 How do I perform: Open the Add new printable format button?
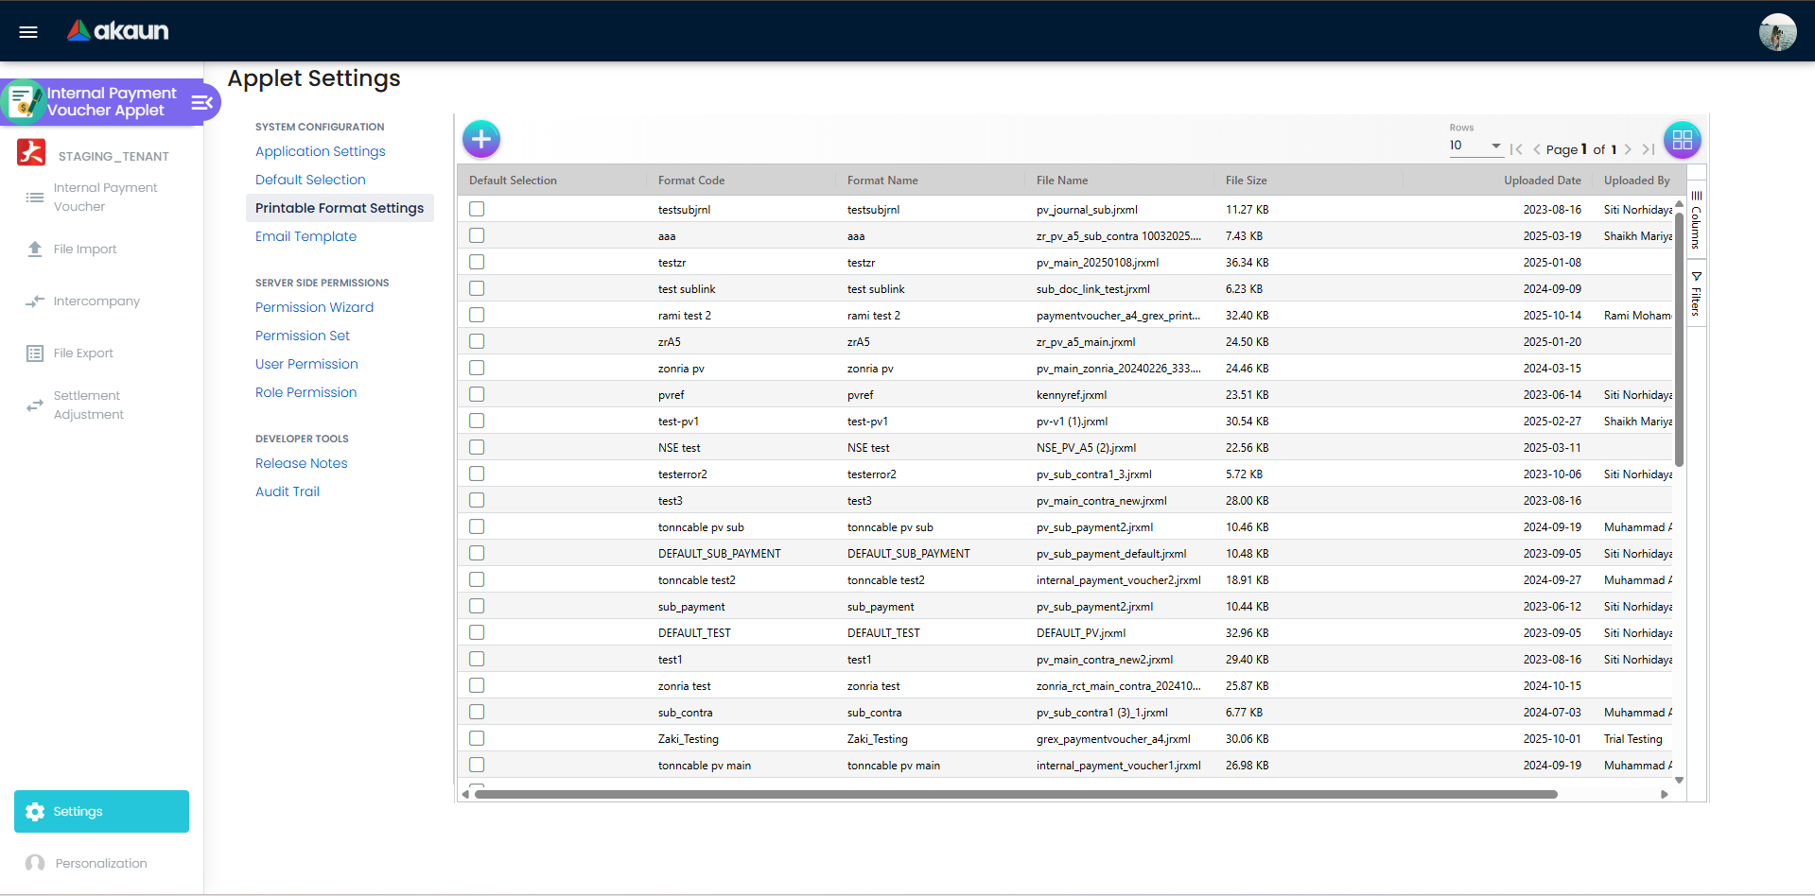click(x=480, y=138)
